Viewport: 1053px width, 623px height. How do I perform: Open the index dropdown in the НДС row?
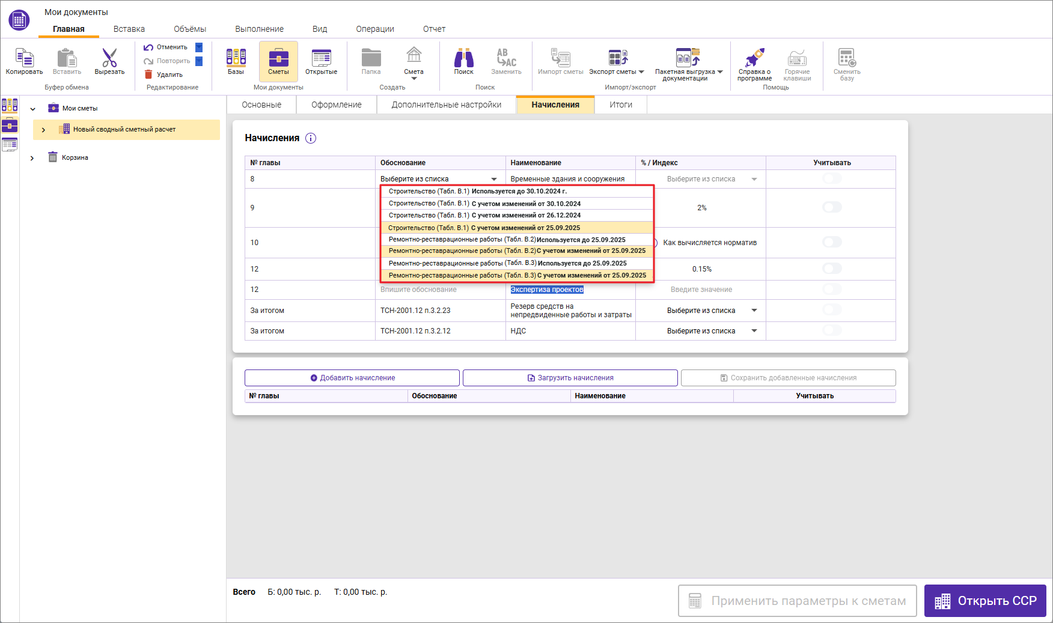(754, 331)
